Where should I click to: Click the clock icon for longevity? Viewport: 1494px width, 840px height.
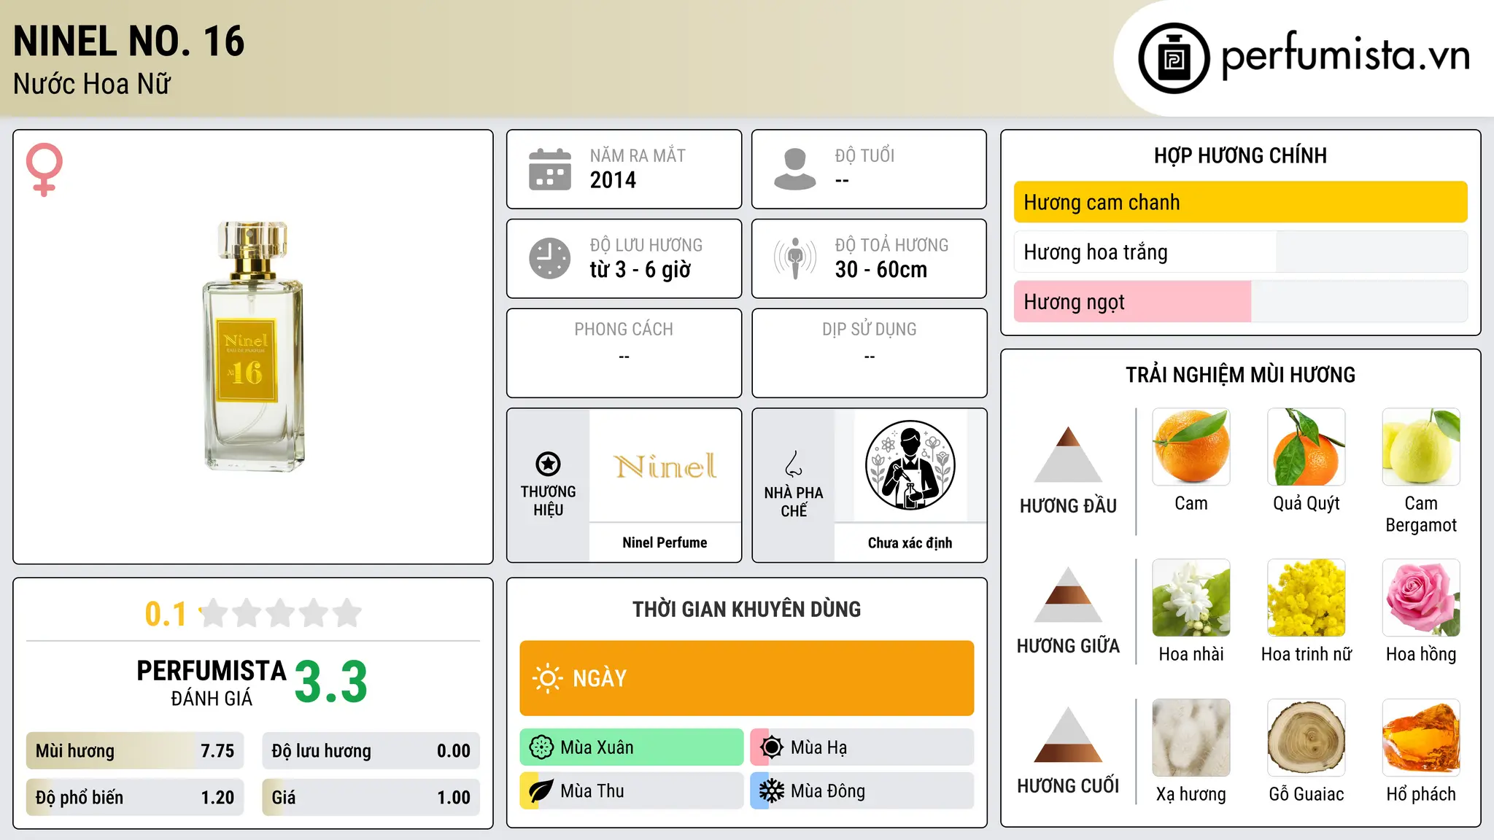click(550, 258)
